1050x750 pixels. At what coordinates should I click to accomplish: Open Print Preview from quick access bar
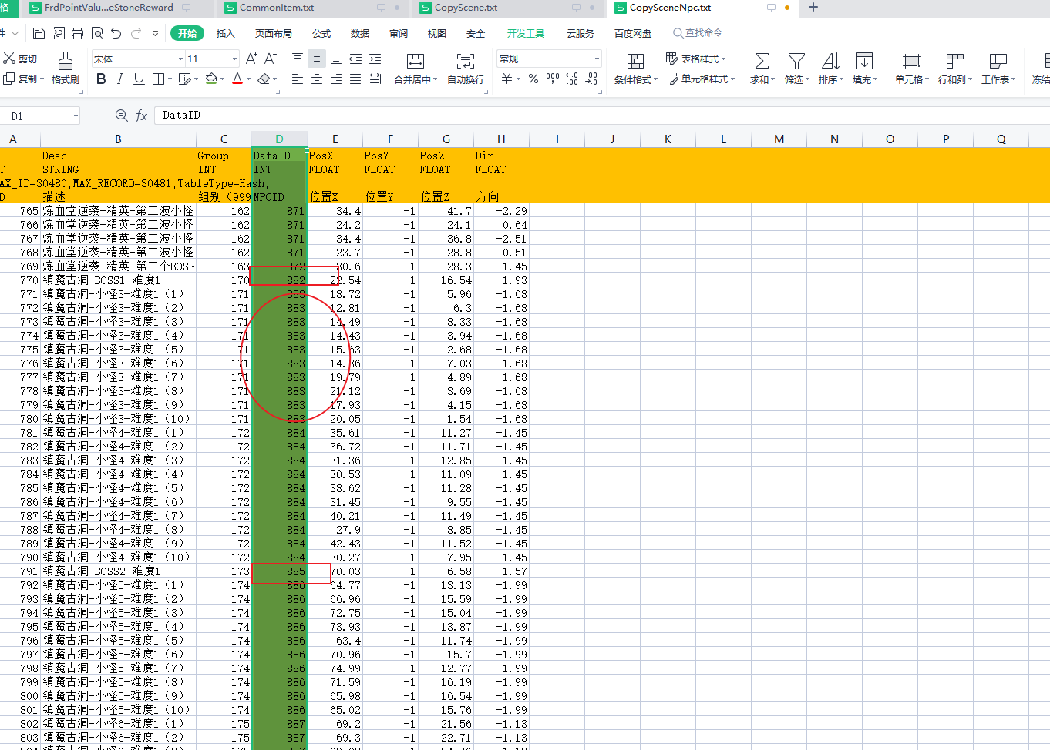tap(97, 33)
